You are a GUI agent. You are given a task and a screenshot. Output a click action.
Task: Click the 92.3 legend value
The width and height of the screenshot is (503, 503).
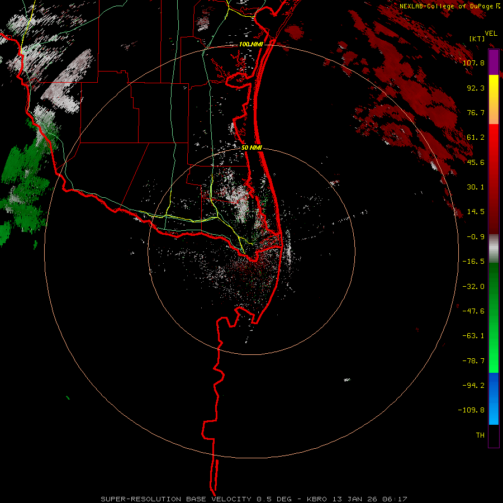tap(476, 88)
